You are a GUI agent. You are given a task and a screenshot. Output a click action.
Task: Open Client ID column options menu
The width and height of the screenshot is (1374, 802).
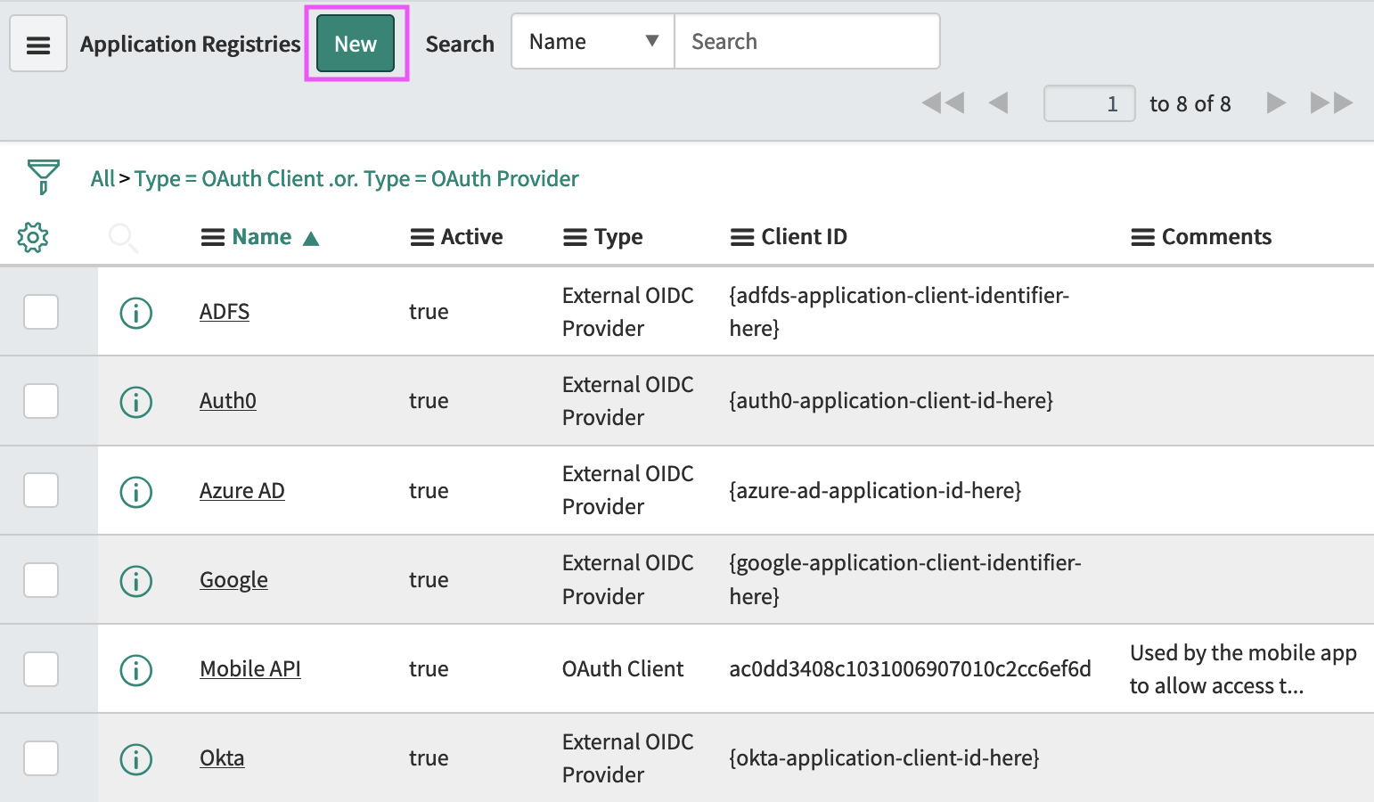coord(741,238)
